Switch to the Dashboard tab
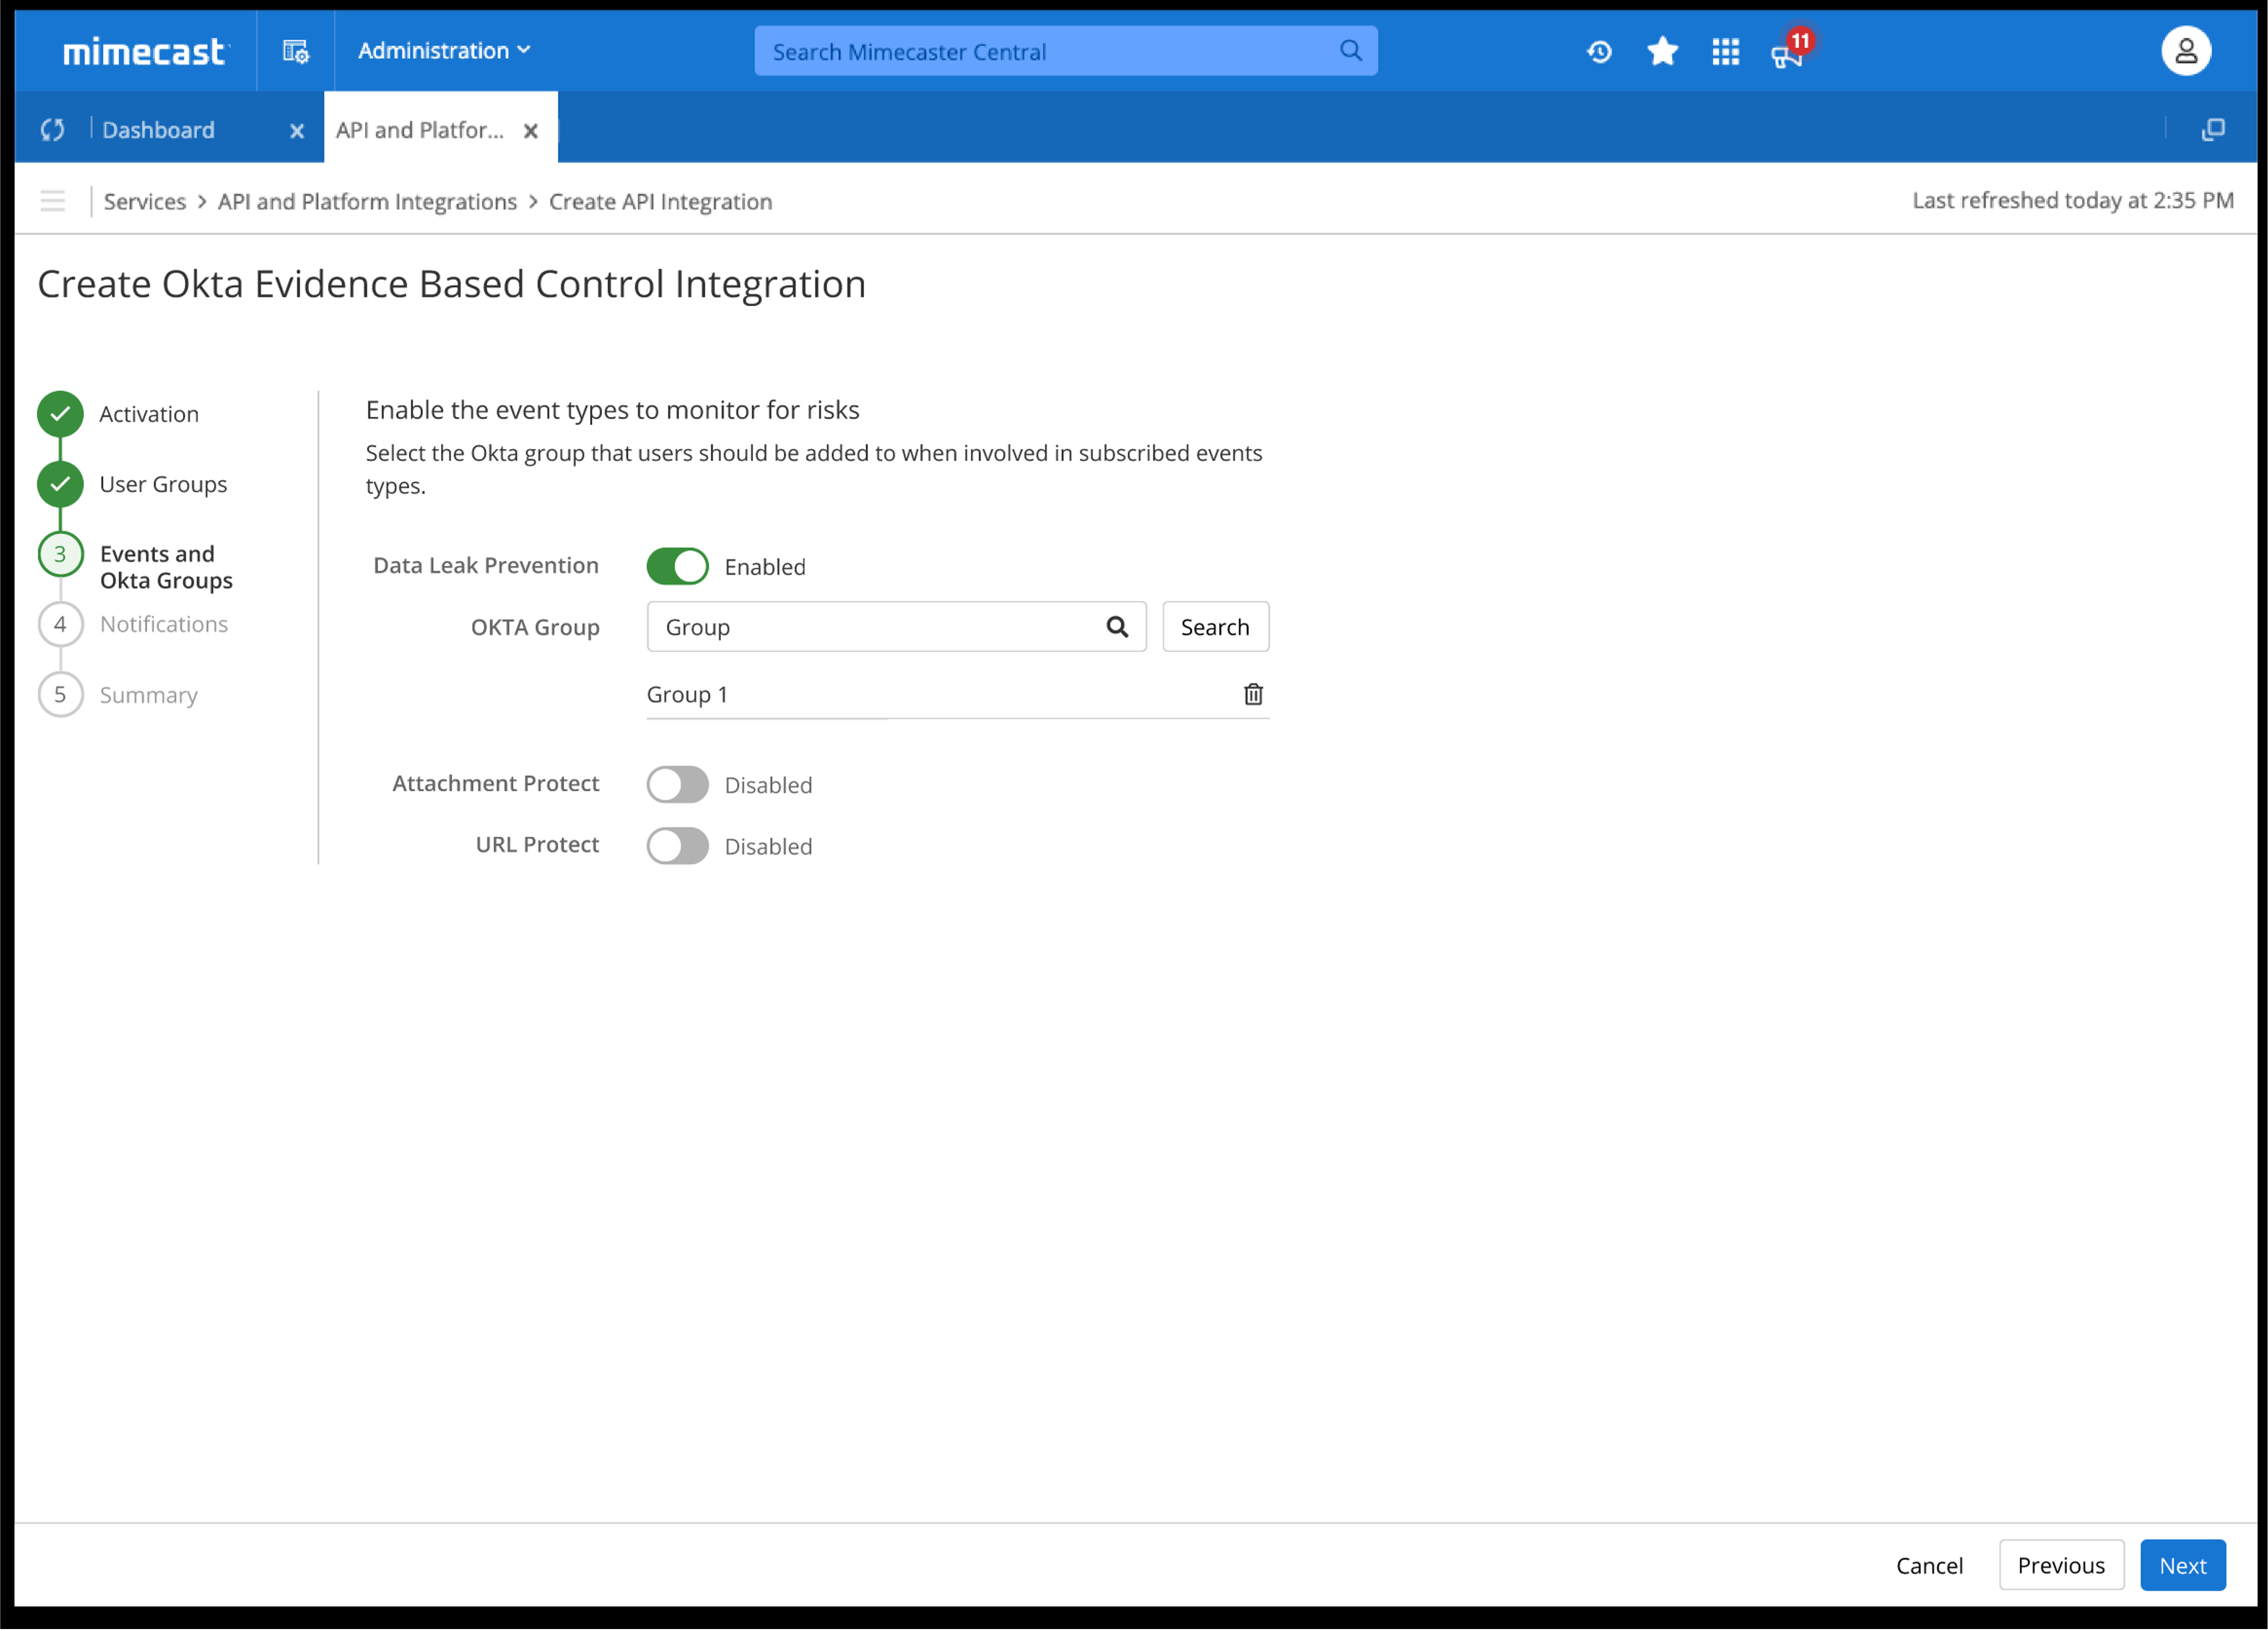This screenshot has width=2268, height=1631. pyautogui.click(x=158, y=130)
